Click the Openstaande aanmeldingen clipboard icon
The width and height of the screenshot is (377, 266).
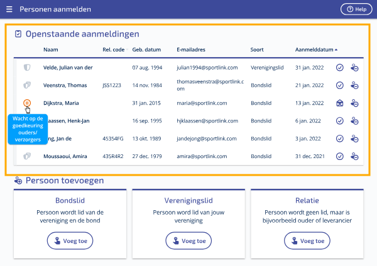pyautogui.click(x=18, y=34)
